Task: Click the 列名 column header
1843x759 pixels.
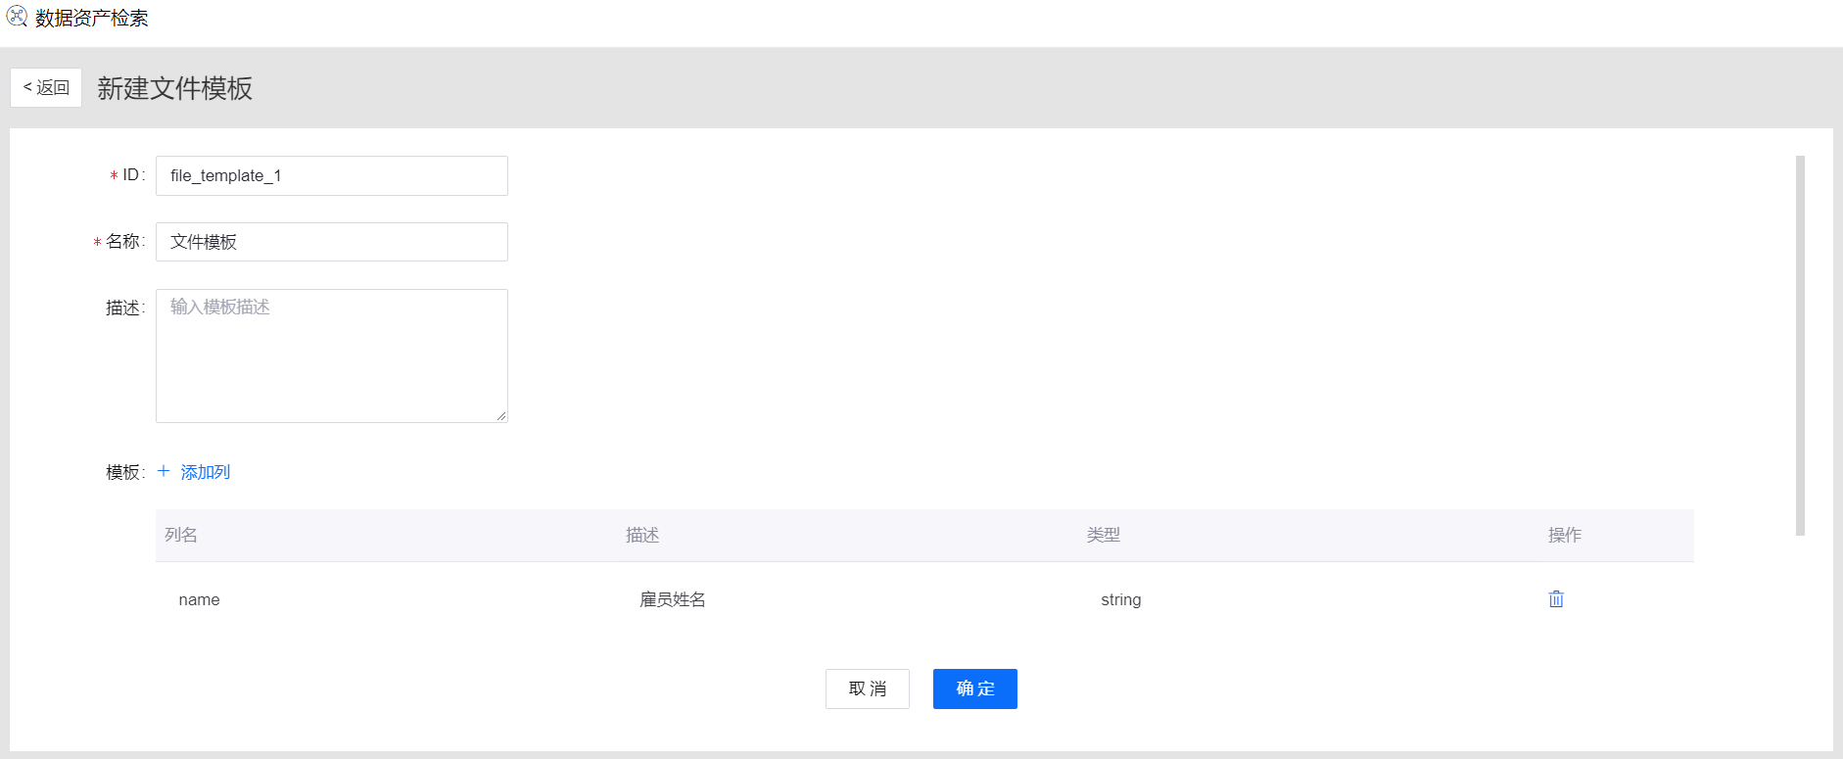Action: coord(181,535)
